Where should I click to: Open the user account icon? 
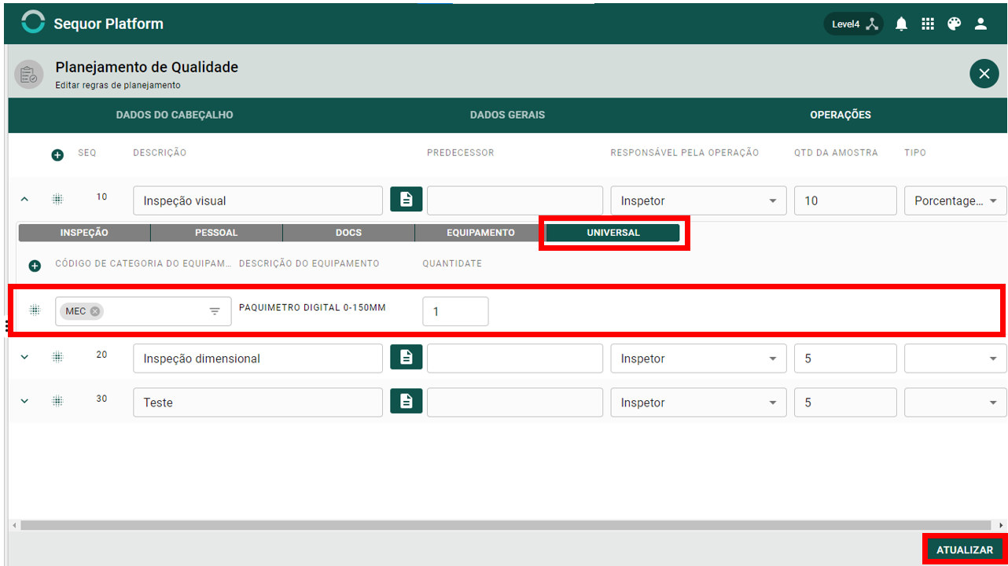tap(980, 24)
